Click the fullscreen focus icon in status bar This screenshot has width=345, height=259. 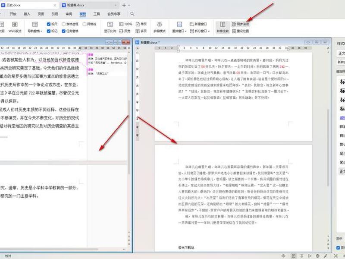pos(336,256)
